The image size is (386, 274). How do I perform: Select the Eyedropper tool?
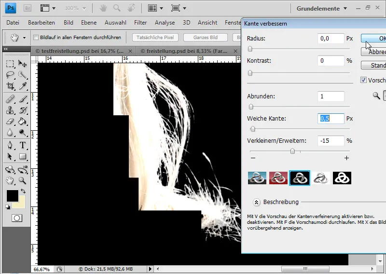tap(22, 86)
